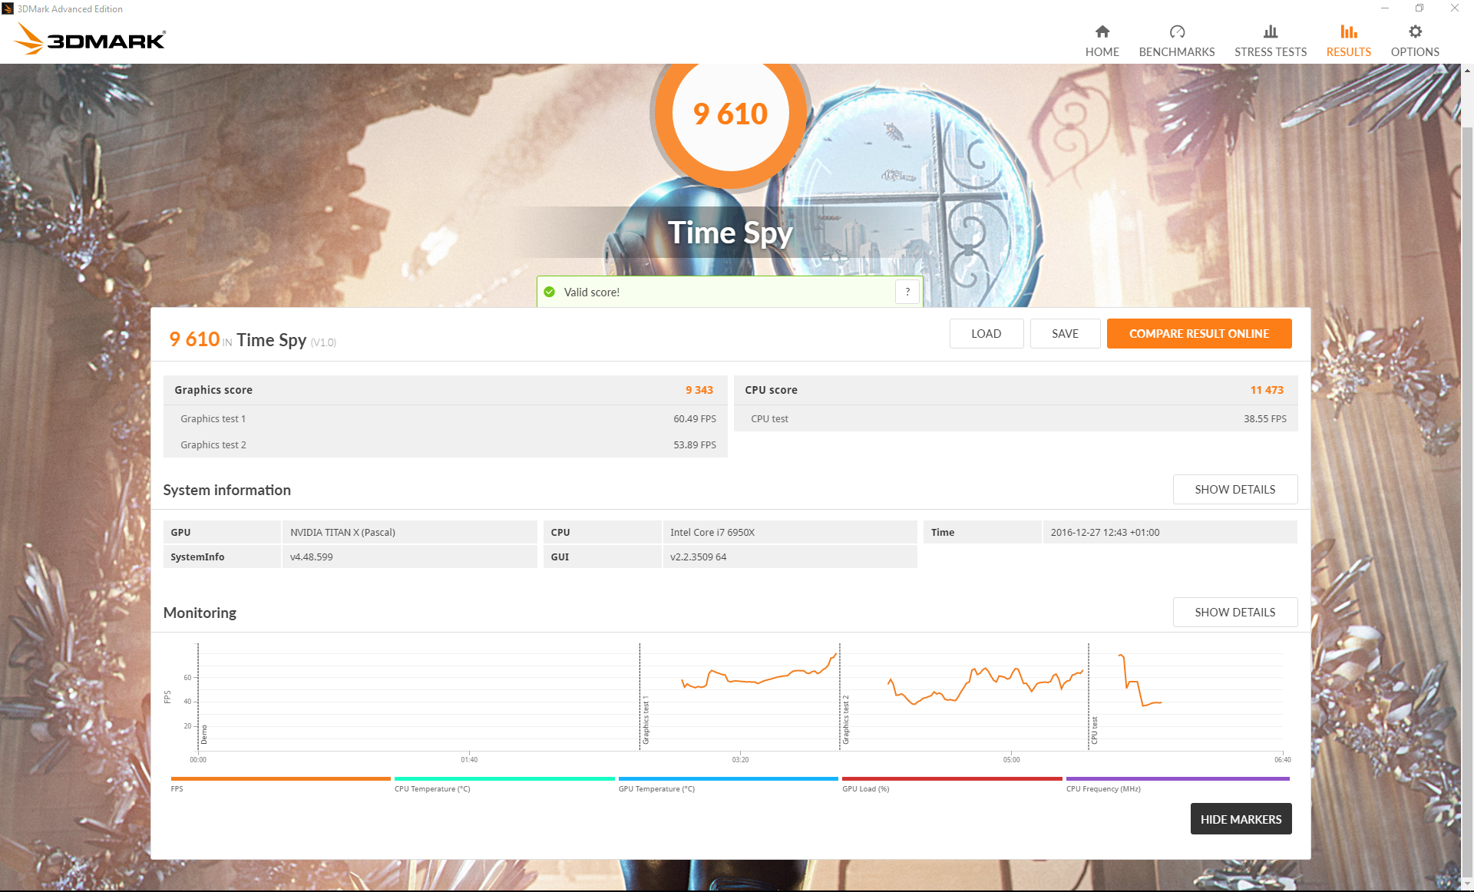
Task: Open the question mark help box
Action: tap(907, 292)
